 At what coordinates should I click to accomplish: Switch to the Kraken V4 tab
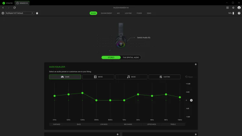tap(22, 3)
